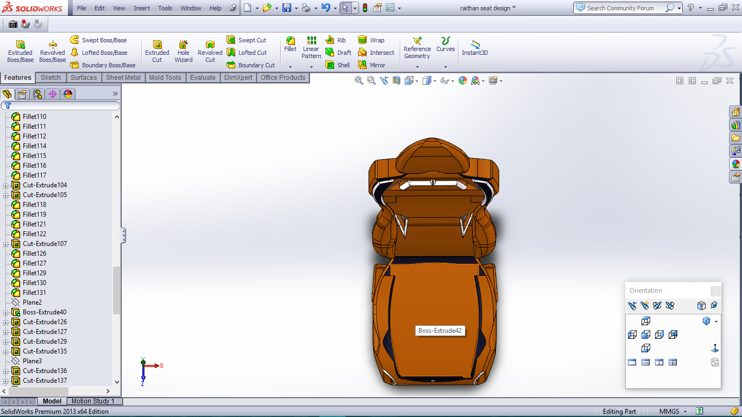Viewport: 742px width, 417px height.
Task: Pin the Orientation dialog
Action: coord(714,305)
